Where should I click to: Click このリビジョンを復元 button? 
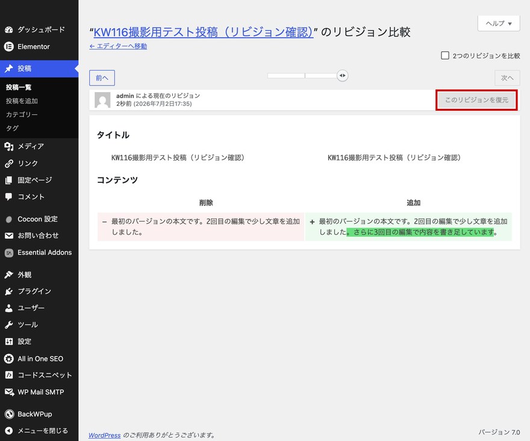click(476, 100)
